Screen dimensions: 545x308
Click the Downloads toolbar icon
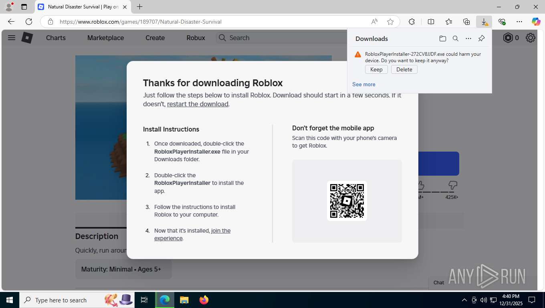[x=484, y=22]
